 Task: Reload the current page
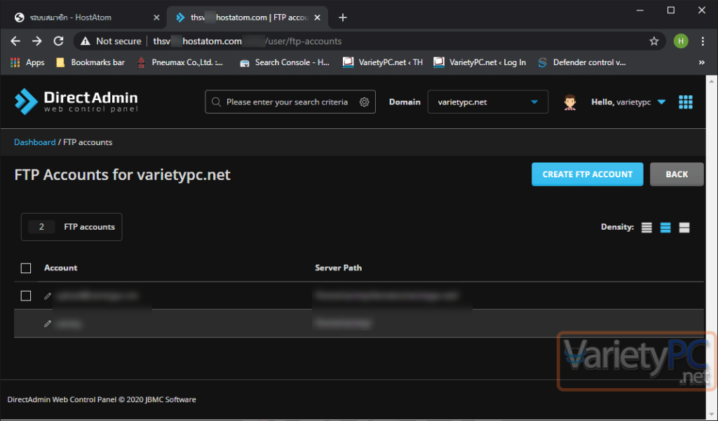coord(59,41)
